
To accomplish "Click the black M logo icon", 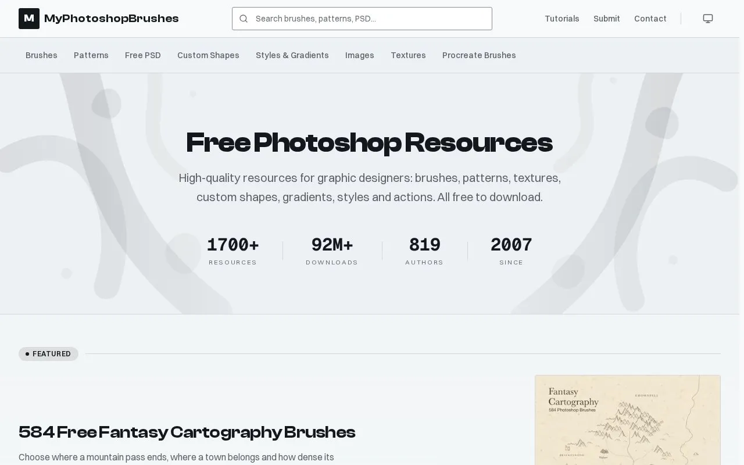I will 29,19.
